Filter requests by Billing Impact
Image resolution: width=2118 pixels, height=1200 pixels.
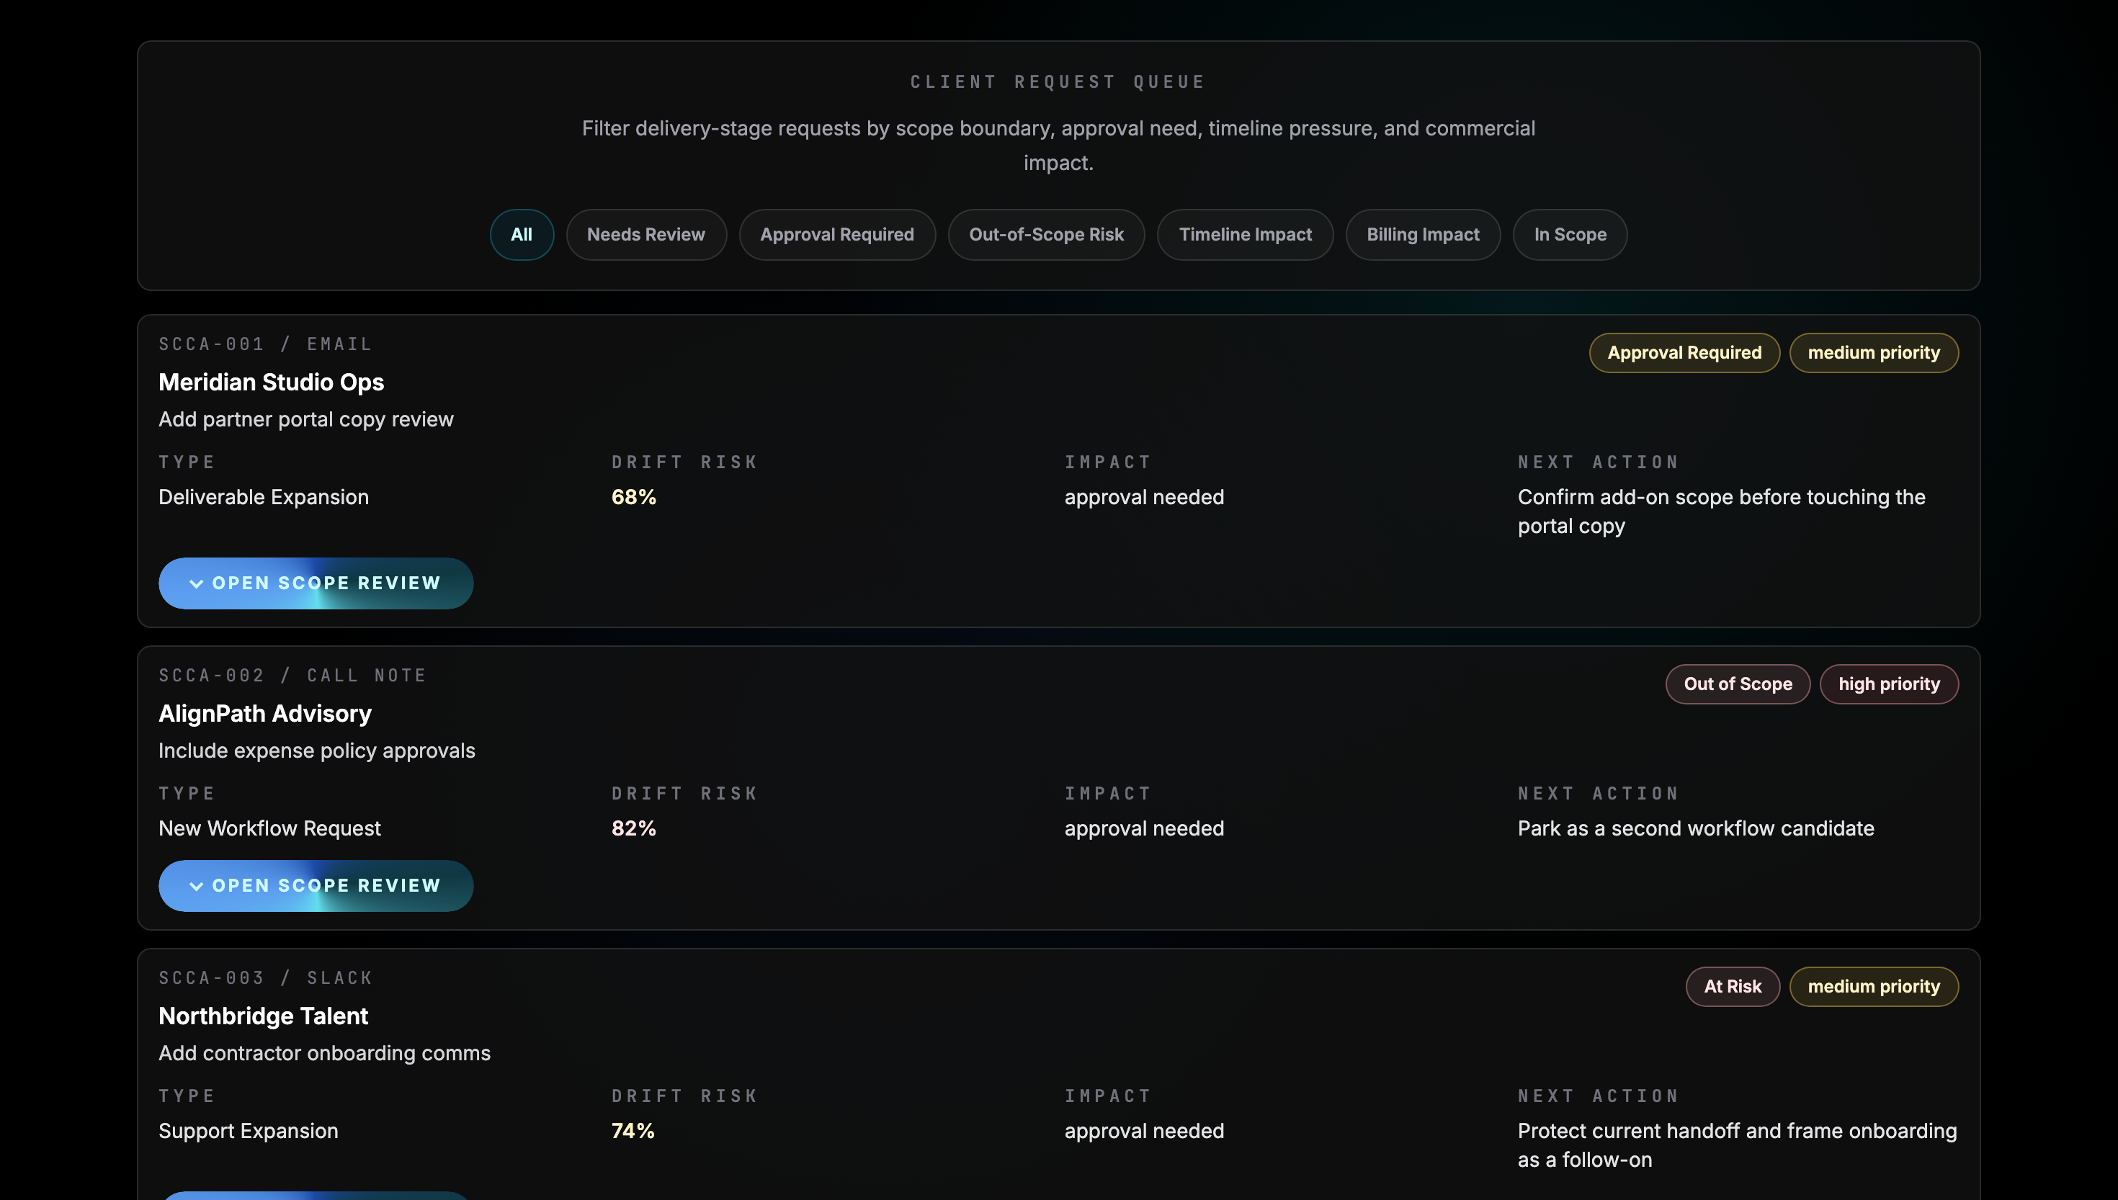(x=1422, y=235)
